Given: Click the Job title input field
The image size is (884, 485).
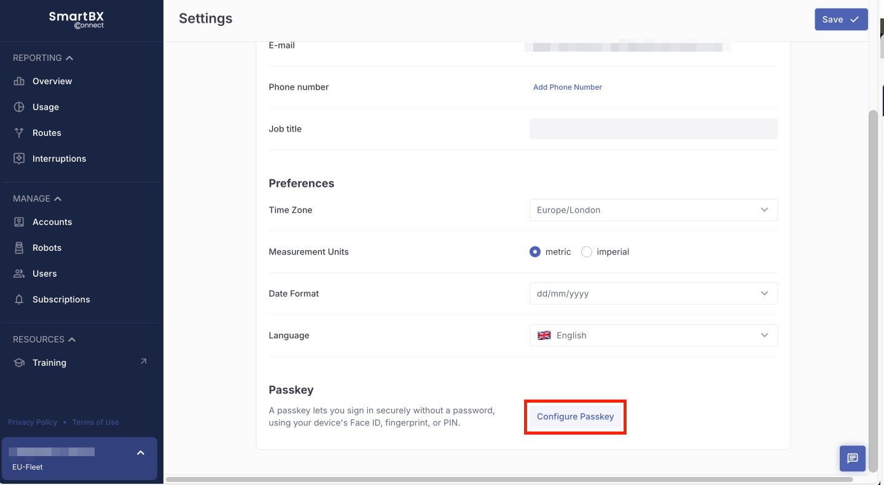Looking at the screenshot, I should [653, 129].
